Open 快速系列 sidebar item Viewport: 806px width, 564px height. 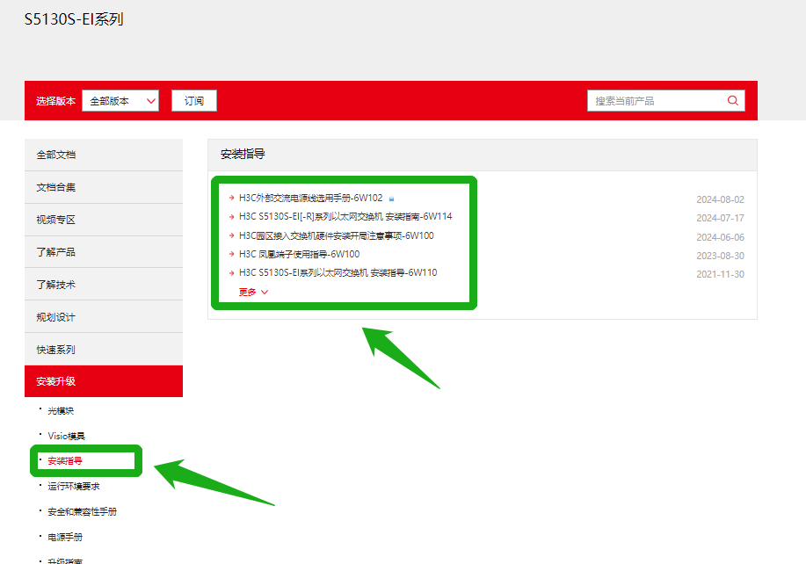tap(104, 350)
